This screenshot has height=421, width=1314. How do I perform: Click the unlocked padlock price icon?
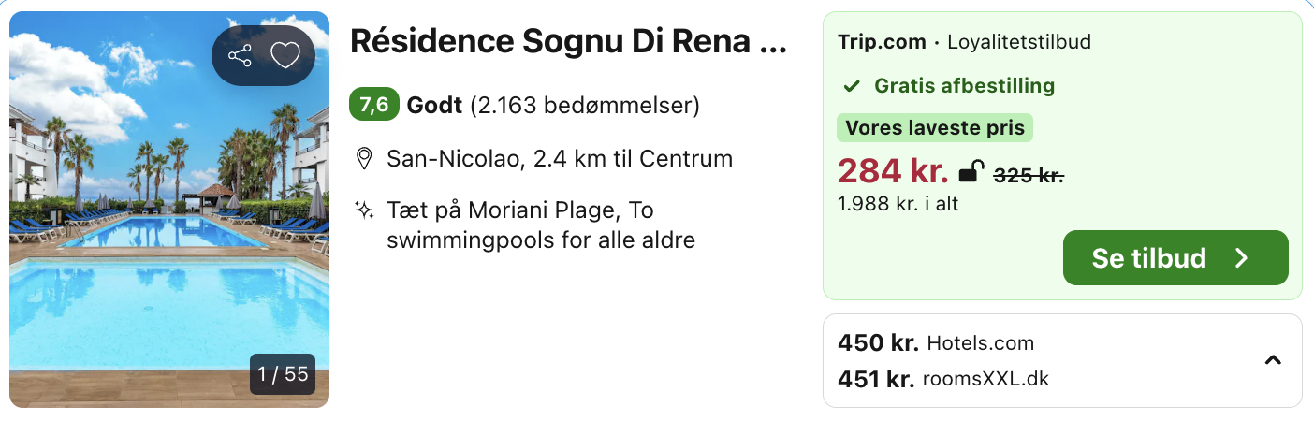[x=971, y=172]
